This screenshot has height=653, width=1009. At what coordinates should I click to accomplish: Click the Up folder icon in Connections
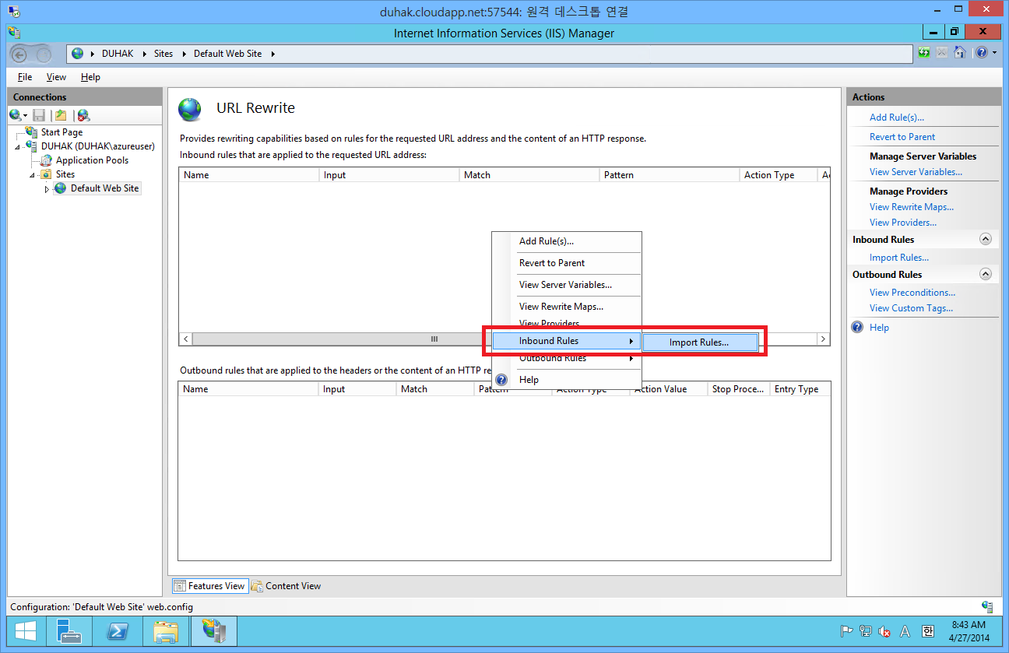[61, 115]
